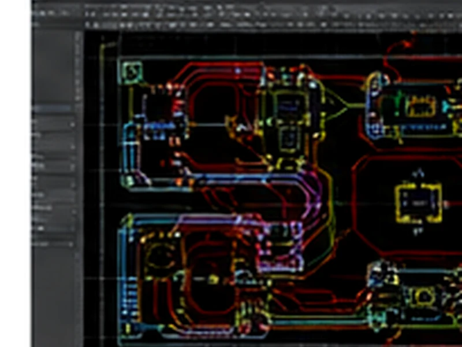The width and height of the screenshot is (462, 347).
Task: Select the blue highlighted row in left panel
Action: 53,108
